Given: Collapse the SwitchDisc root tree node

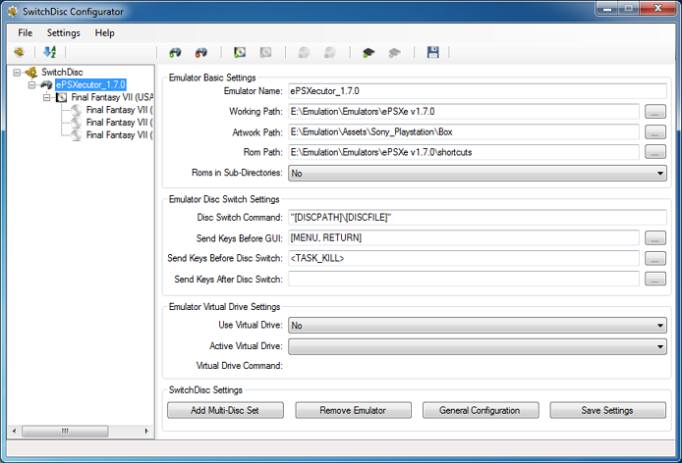Looking at the screenshot, I should 17,73.
